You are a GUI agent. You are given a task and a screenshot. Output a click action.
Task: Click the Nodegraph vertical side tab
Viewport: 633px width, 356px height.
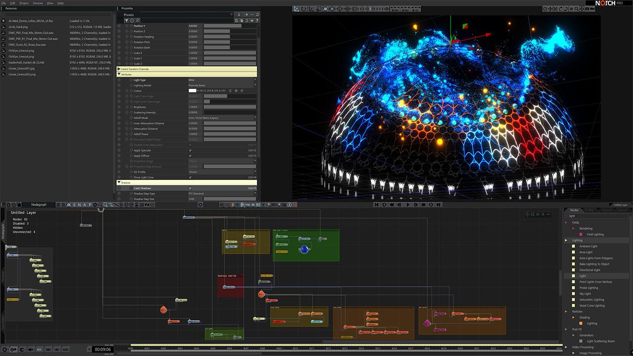[2, 232]
